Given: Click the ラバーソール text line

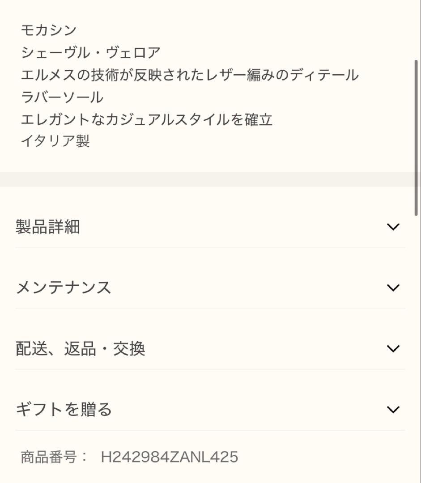Looking at the screenshot, I should 62,97.
